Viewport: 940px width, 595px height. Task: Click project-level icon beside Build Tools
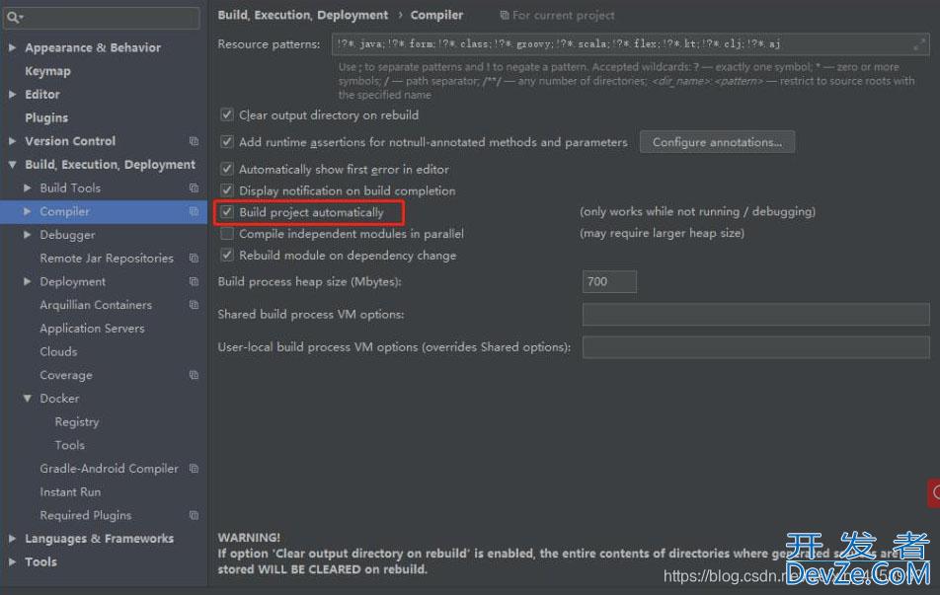194,188
